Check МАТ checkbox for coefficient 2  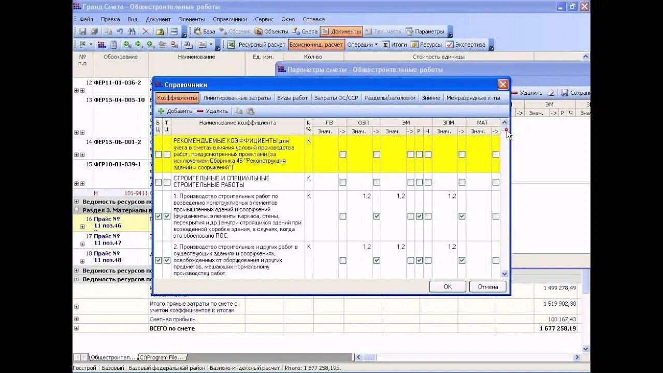(496, 260)
